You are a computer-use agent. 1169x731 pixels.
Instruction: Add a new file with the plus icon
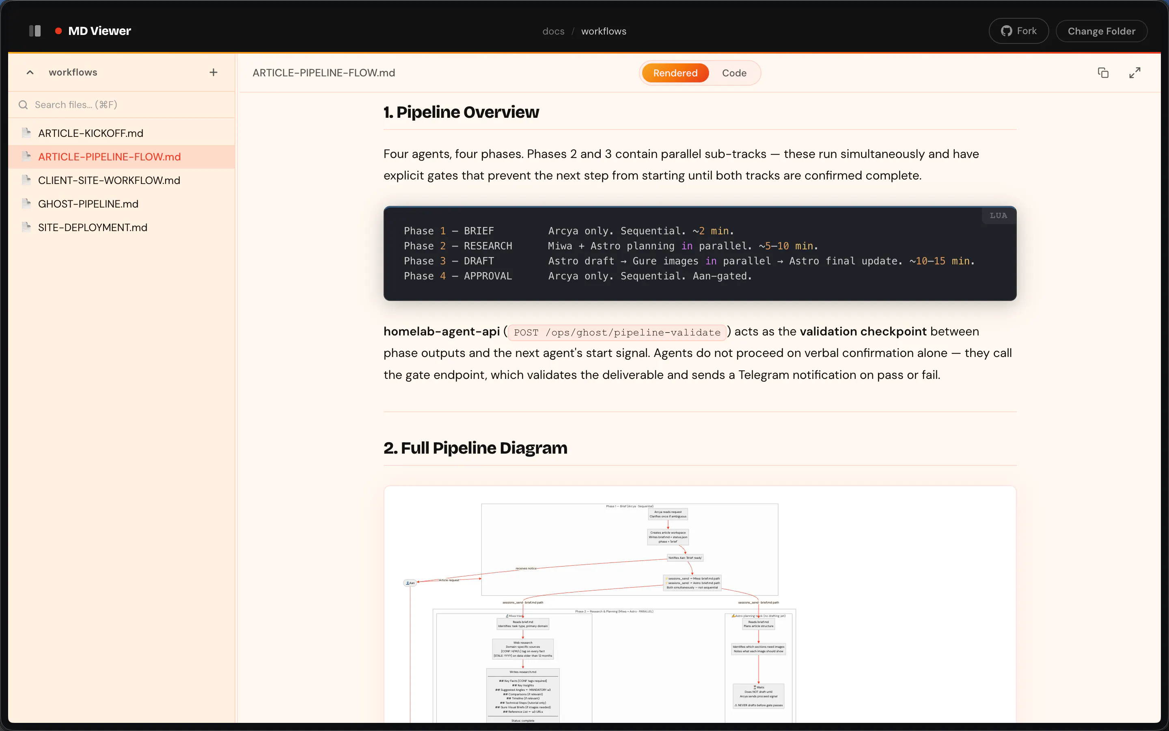pos(214,73)
